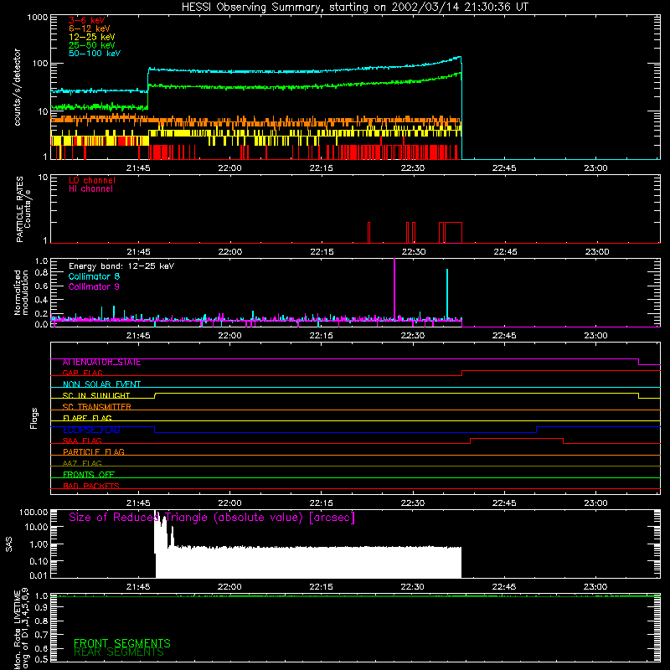Click the FRONTS_OFF flag label
This screenshot has width=670, height=670.
(89, 475)
